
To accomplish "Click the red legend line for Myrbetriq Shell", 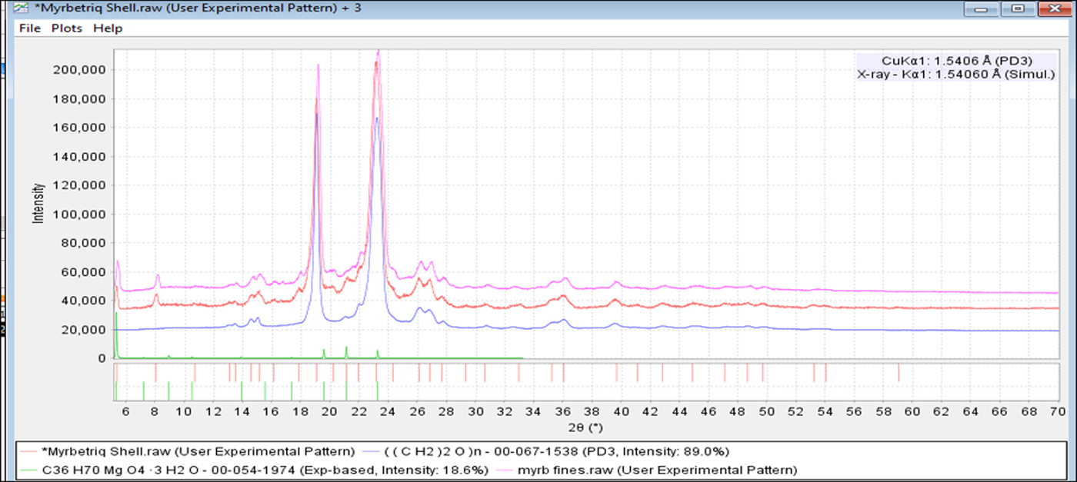I will [29, 452].
